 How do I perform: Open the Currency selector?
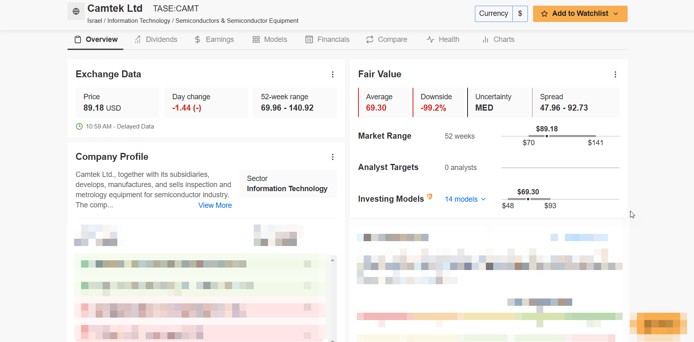click(494, 14)
